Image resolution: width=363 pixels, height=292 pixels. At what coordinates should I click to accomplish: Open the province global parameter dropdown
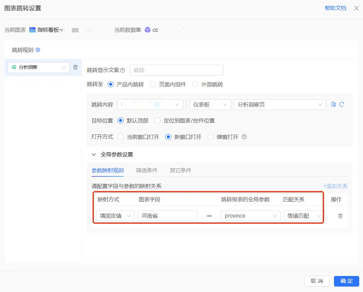251,216
